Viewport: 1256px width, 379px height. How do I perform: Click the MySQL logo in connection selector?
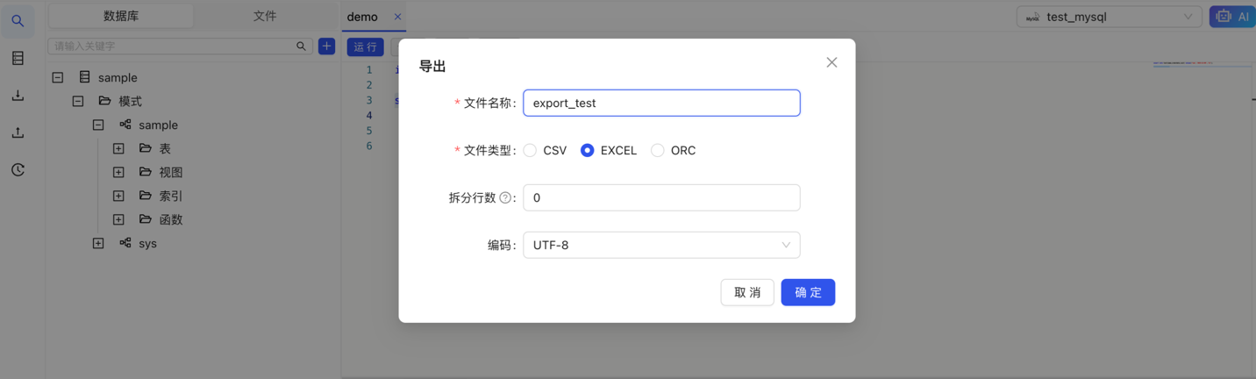(1032, 17)
